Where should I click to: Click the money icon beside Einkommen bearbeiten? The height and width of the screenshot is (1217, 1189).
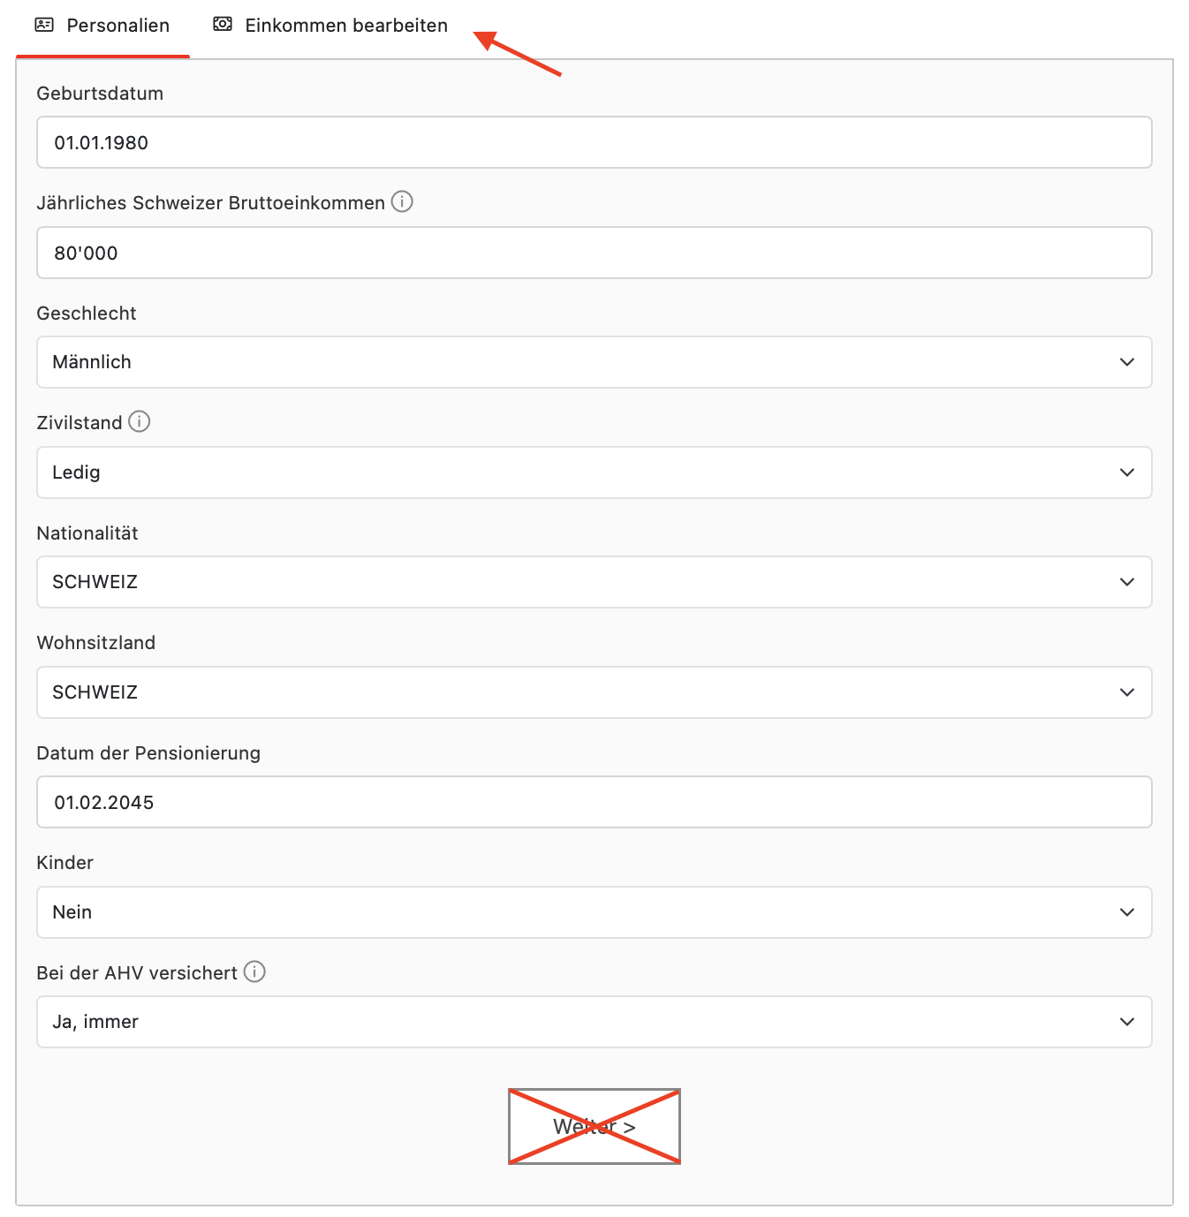point(223,25)
